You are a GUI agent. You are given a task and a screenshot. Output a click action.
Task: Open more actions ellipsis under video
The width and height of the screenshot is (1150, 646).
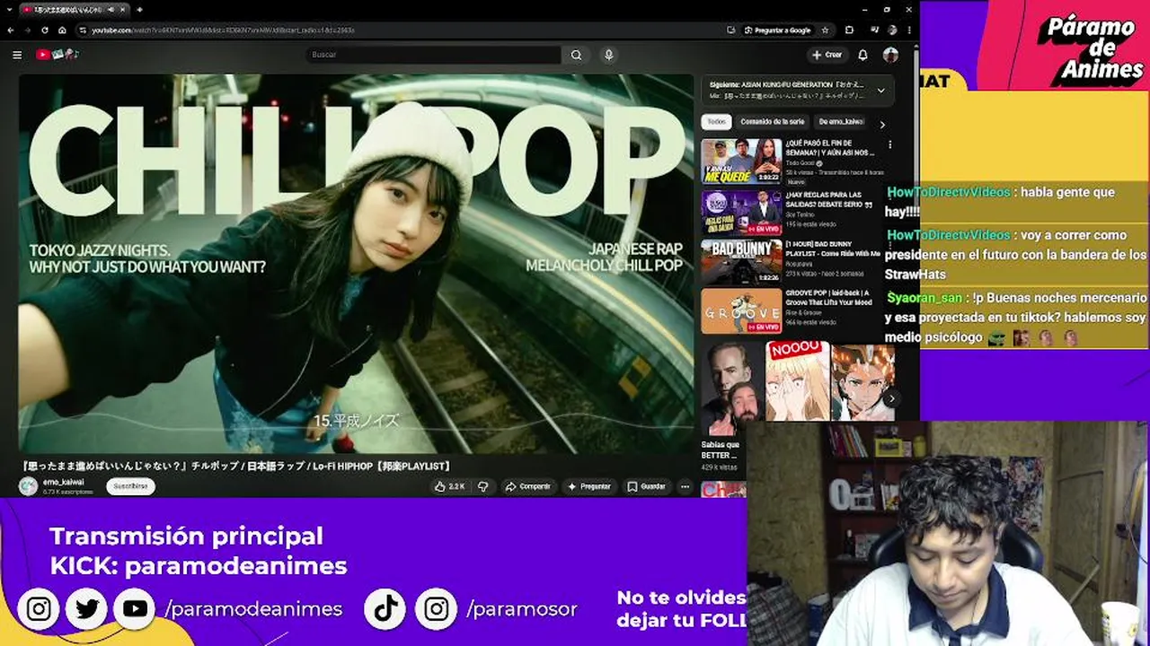[x=685, y=486]
